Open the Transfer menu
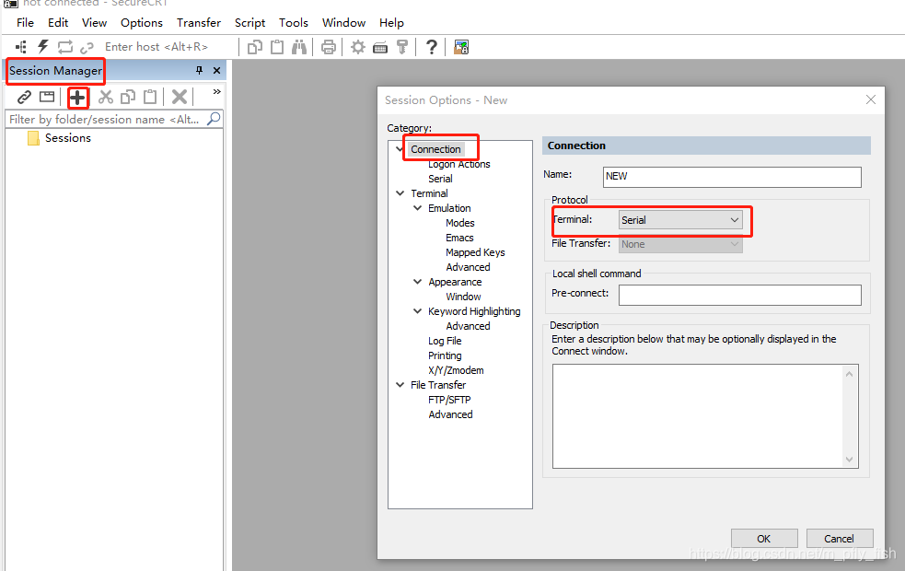 pyautogui.click(x=199, y=23)
